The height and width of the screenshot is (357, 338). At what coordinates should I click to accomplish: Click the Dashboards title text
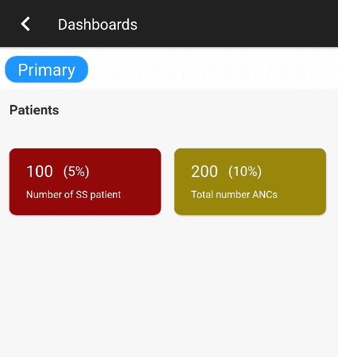tap(97, 24)
